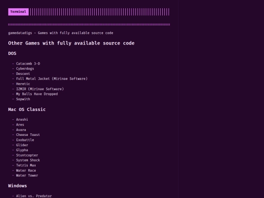Open the Heretic entry
Image resolution: width=264 pixels, height=198 pixels.
coord(23,84)
